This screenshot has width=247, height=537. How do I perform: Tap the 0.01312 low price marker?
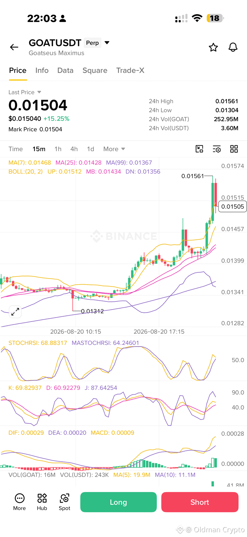pos(92,311)
